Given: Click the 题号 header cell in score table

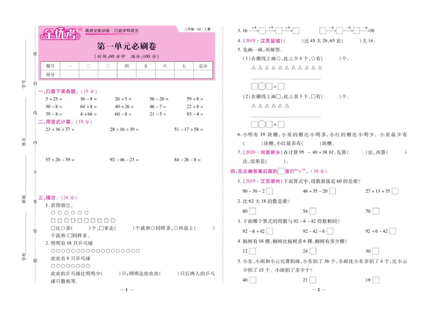Looking at the screenshot, I should [x=50, y=65].
